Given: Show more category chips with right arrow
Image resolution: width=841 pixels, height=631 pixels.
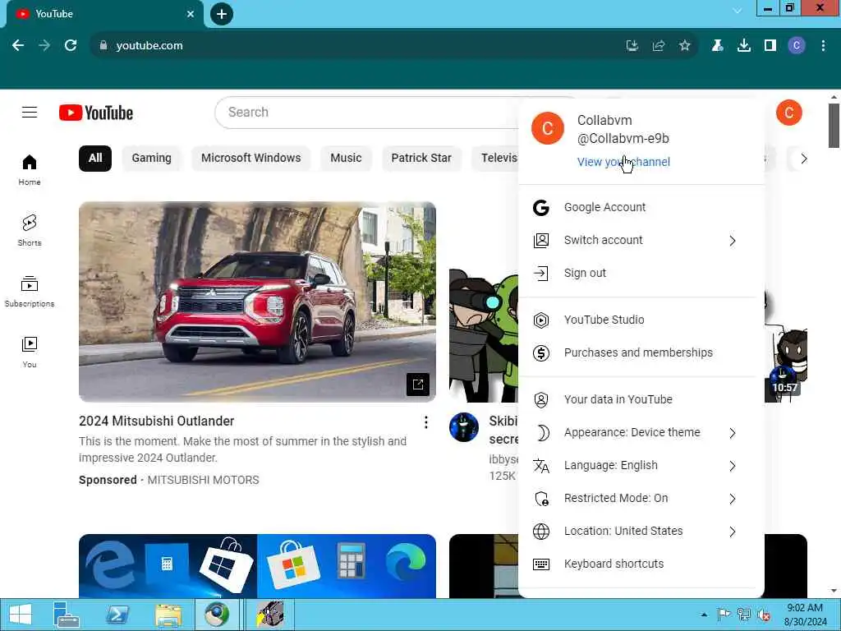Looking at the screenshot, I should tap(803, 159).
